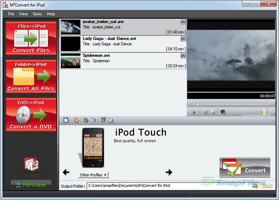Select the Lady Gaga video thumbnail
279x200 pixels.
pyautogui.click(x=71, y=44)
